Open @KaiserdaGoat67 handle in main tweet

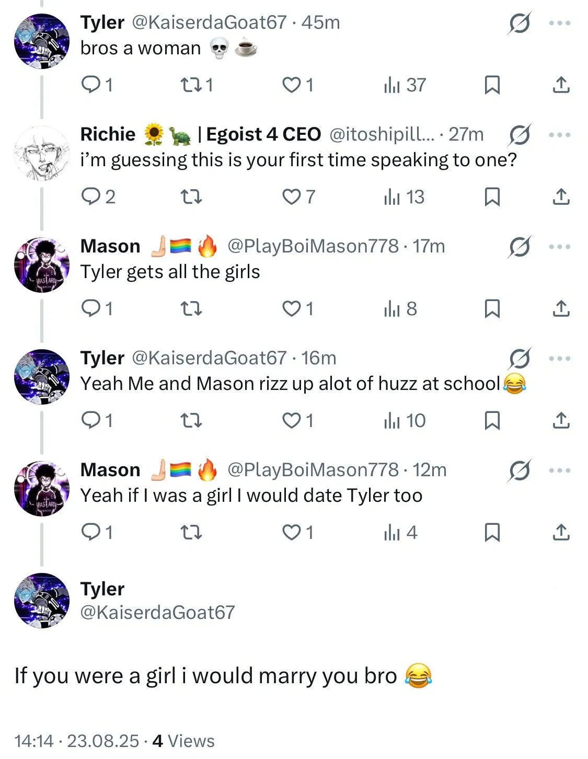click(157, 612)
